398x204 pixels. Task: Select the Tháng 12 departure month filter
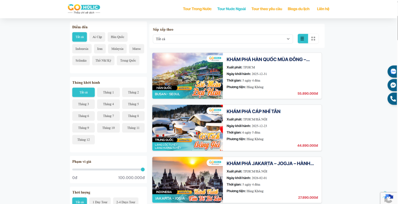coord(83,139)
